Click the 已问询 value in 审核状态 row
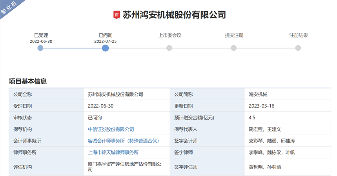This screenshot has height=176, width=337. pyautogui.click(x=127, y=117)
